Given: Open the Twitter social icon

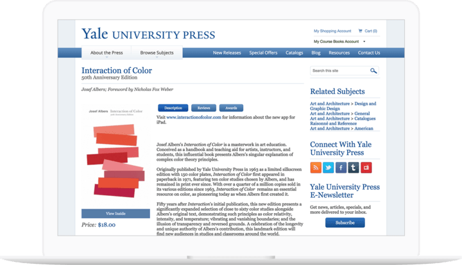Looking at the screenshot, I should (x=329, y=168).
